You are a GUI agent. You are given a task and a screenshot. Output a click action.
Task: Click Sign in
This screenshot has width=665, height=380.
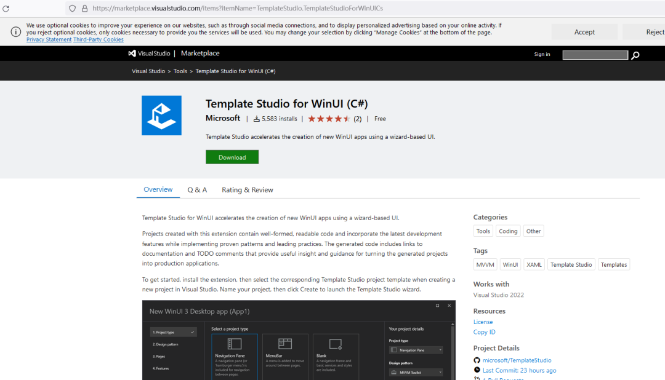coord(542,54)
